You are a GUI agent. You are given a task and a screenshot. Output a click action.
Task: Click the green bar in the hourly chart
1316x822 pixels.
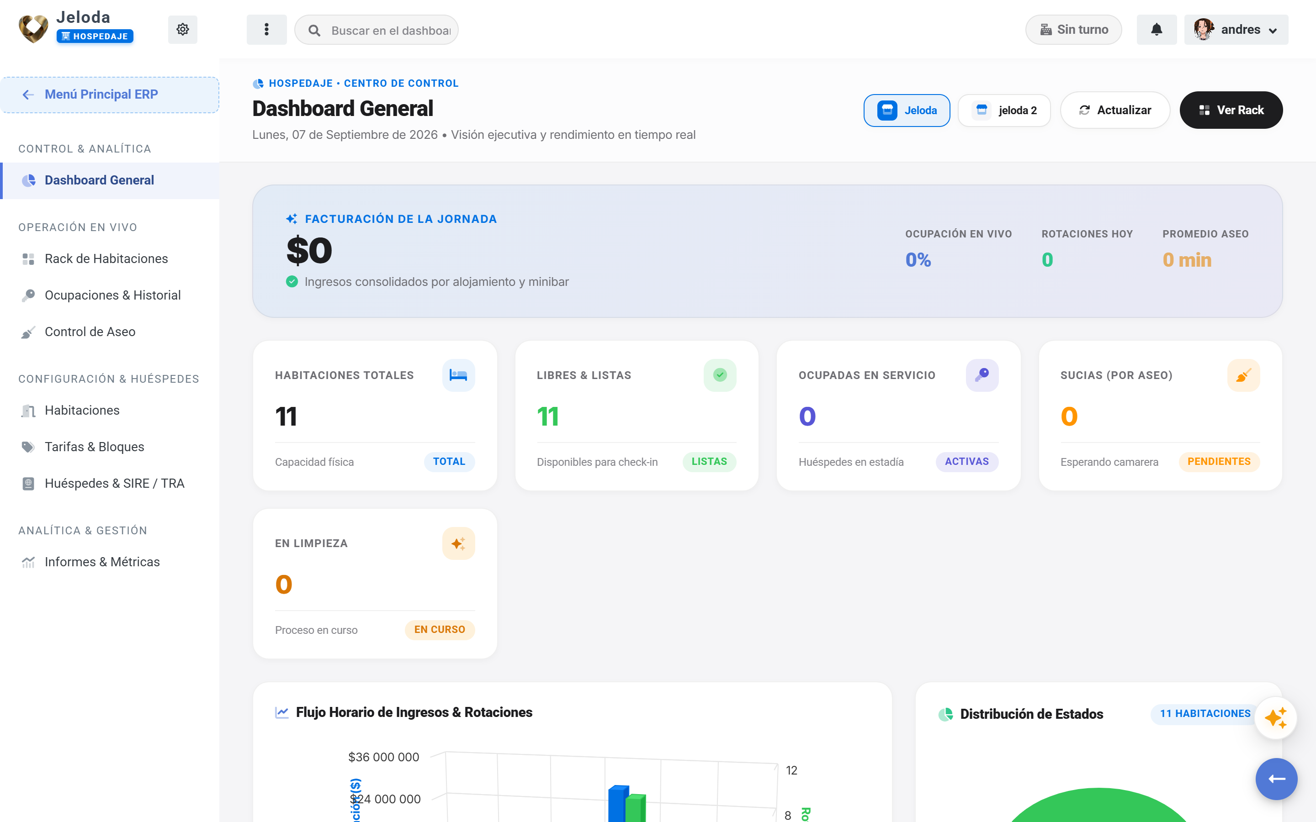tap(636, 808)
